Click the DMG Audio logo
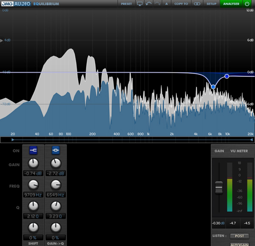Screen dimensions: 255x246 [16, 4]
